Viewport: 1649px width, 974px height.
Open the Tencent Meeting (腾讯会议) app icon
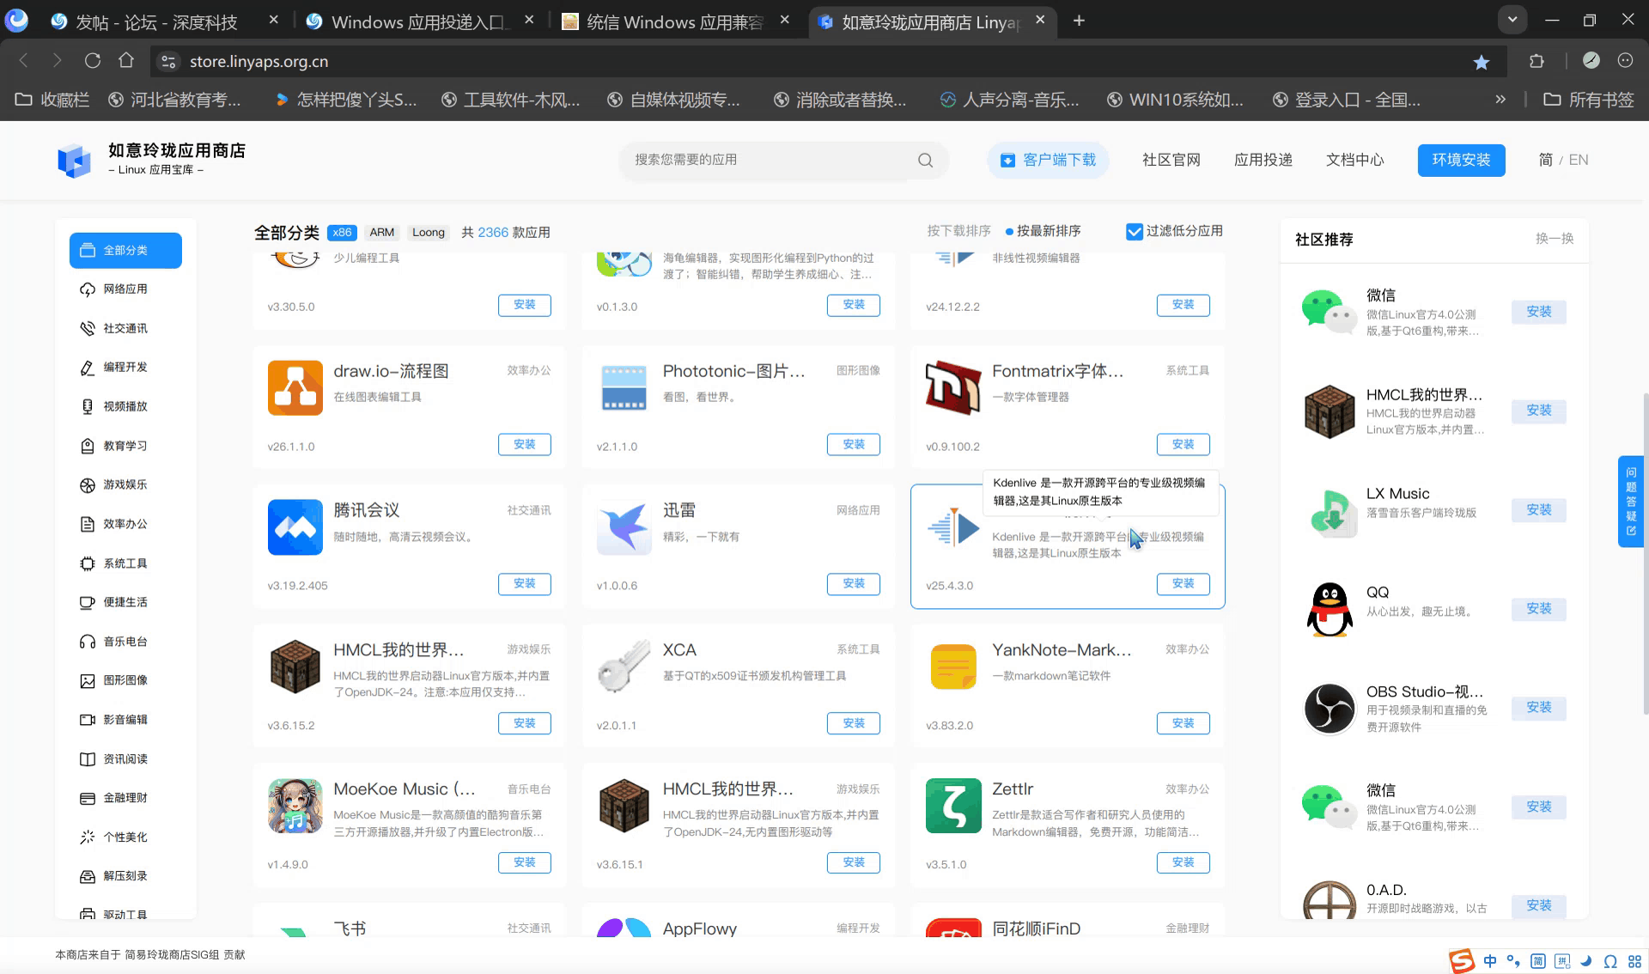(295, 527)
